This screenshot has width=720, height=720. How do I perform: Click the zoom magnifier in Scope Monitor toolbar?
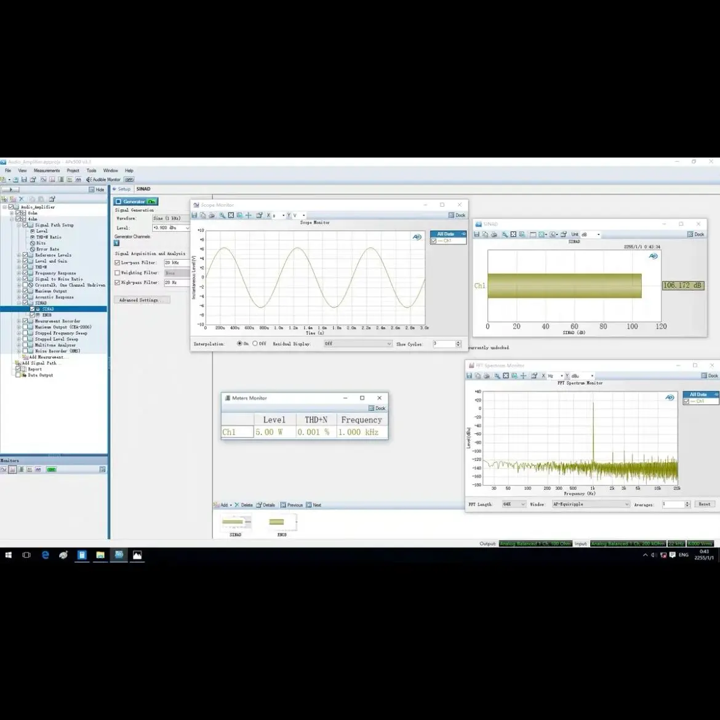click(222, 215)
